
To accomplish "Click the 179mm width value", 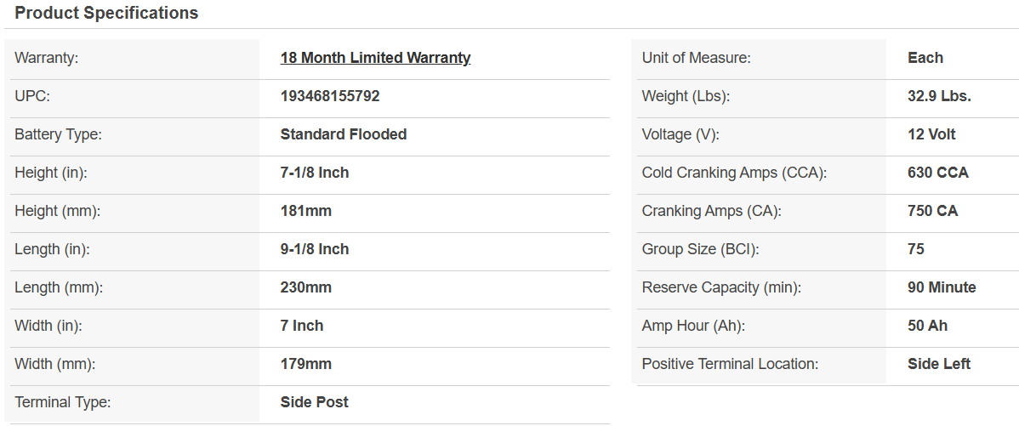I will [x=306, y=364].
